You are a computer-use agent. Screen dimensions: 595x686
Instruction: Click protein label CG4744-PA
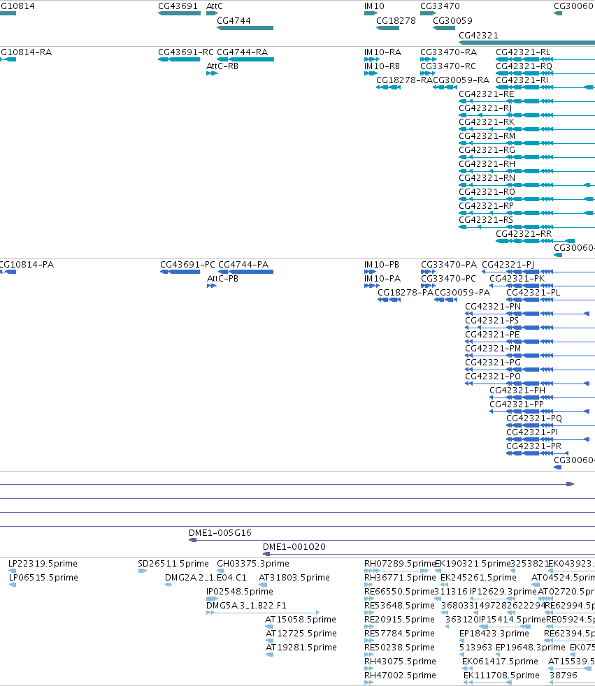coord(243,265)
